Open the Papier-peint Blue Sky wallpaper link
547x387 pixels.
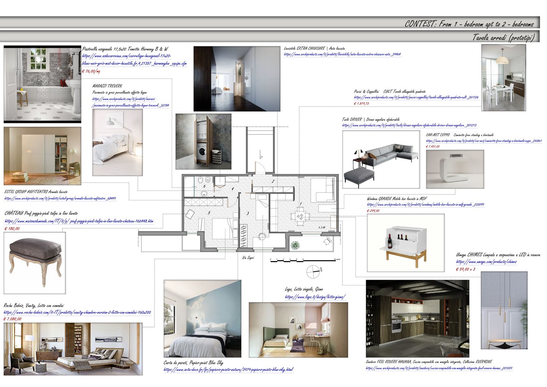pyautogui.click(x=228, y=369)
